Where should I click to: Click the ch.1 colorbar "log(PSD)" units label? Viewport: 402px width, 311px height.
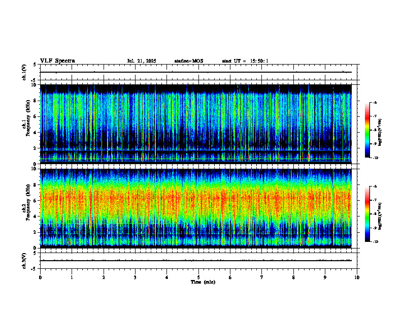[x=380, y=133]
